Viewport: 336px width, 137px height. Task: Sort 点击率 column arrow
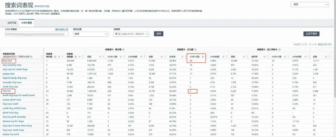pos(182,57)
